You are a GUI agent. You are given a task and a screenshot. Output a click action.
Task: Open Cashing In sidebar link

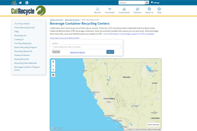tap(19, 39)
